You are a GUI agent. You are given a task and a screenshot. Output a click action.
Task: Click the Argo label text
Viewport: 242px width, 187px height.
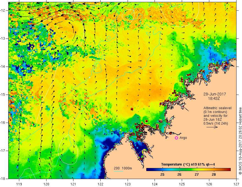183,138
